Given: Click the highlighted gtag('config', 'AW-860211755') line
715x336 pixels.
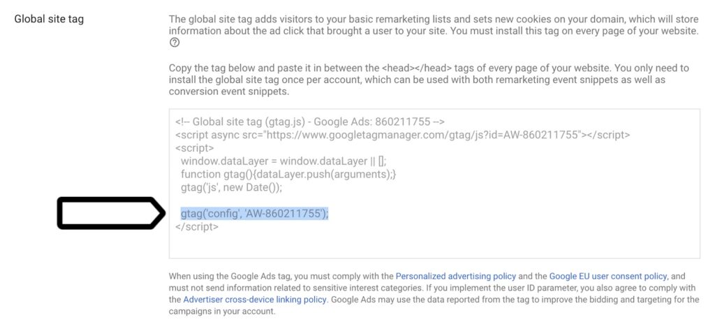Looking at the screenshot, I should [x=254, y=213].
